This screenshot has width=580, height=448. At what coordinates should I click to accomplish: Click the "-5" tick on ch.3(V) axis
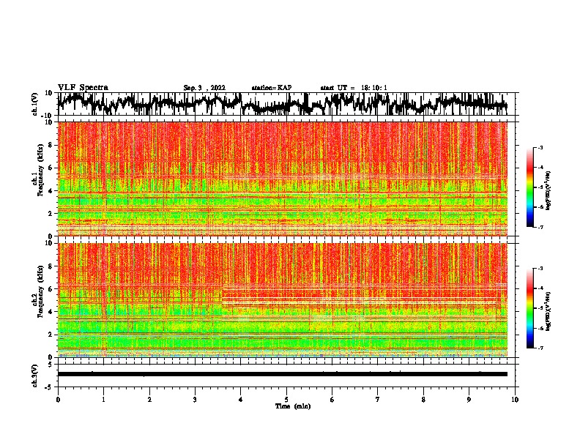(x=50, y=387)
